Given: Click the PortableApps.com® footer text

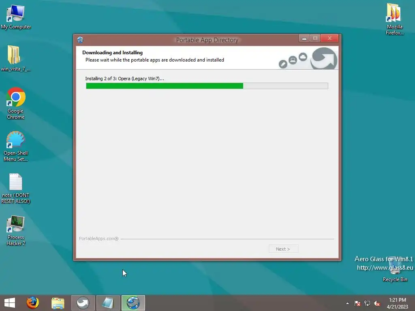Looking at the screenshot, I should pyautogui.click(x=99, y=239).
